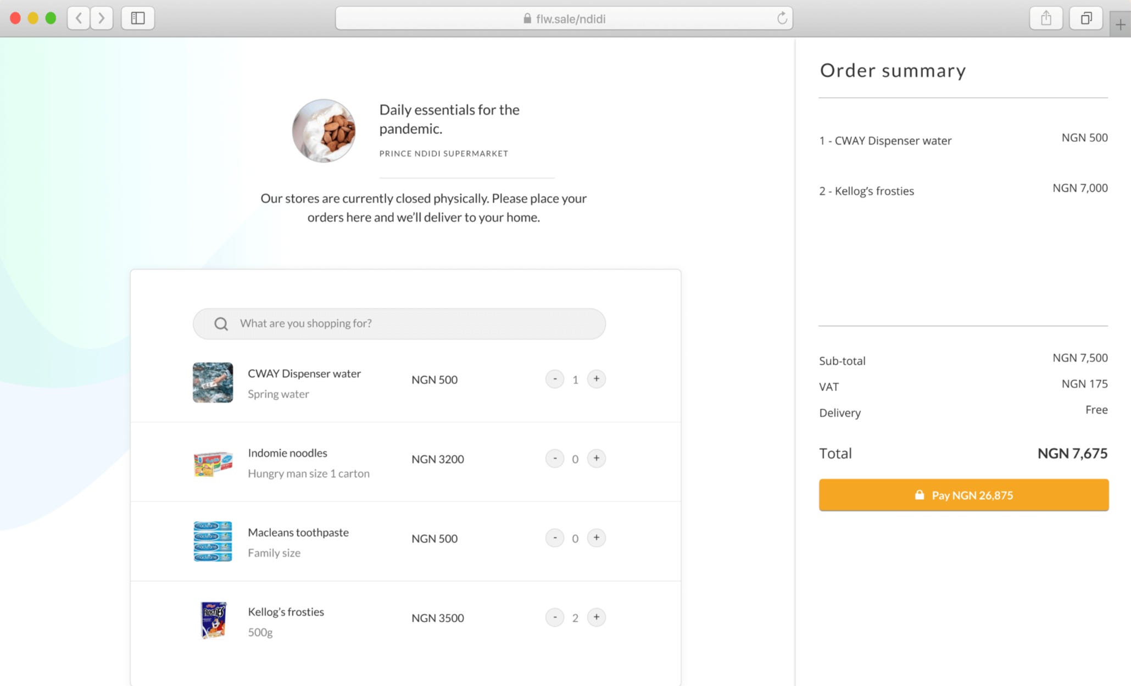Screen dimensions: 1131x686
Task: Click the Kellog's frosties cereal thumbnail
Action: click(x=213, y=621)
